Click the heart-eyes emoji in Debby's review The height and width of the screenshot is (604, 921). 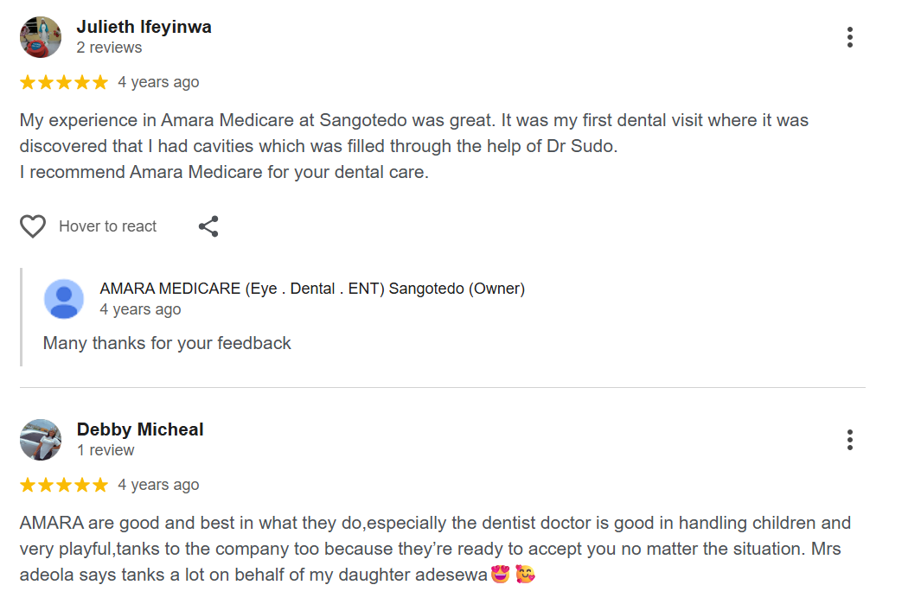click(500, 574)
